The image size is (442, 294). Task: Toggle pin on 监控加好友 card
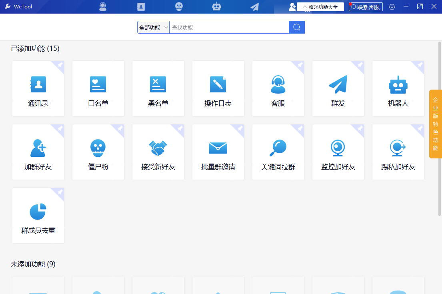[360, 129]
